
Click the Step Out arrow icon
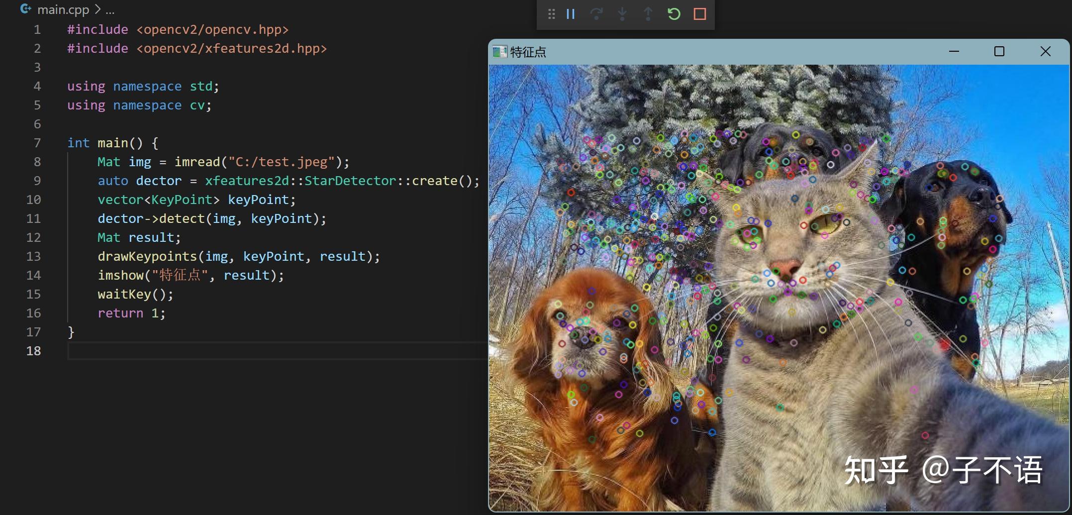click(x=648, y=14)
